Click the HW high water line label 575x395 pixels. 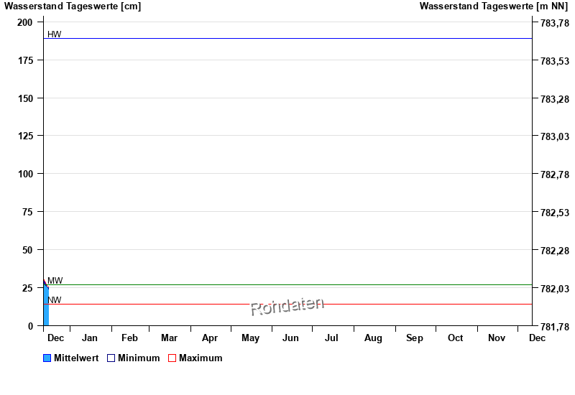[55, 34]
